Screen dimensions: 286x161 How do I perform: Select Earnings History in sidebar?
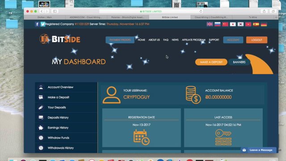[x=66, y=127]
